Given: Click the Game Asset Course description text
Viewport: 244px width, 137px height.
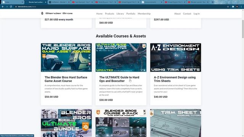Looking at the screenshot, I should tap(66, 89).
